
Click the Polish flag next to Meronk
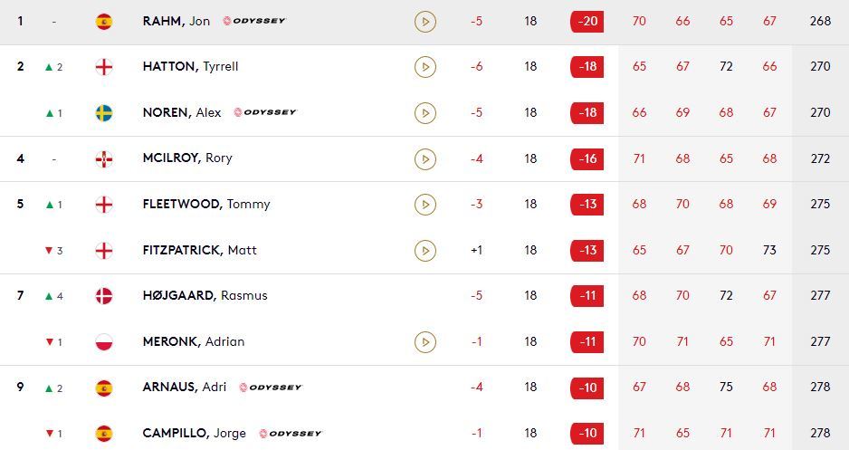pyautogui.click(x=104, y=342)
